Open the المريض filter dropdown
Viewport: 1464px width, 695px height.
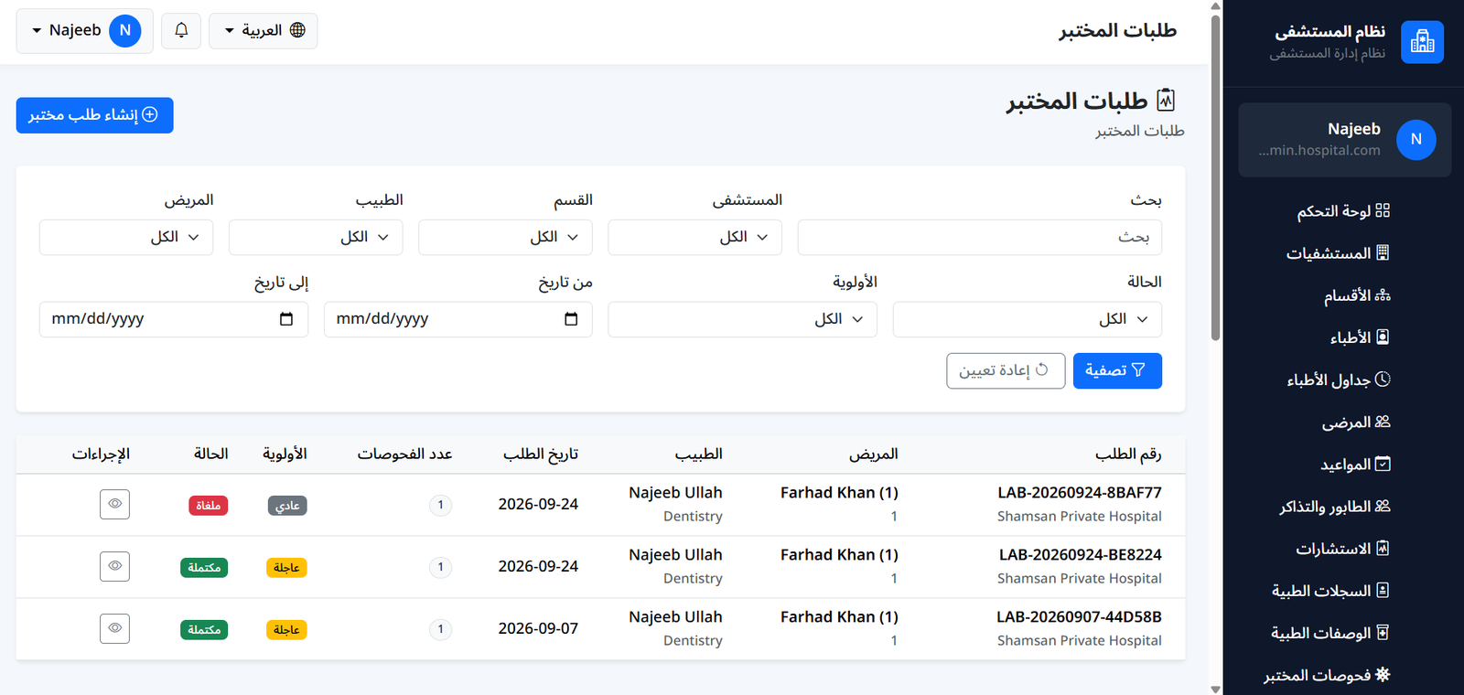tap(126, 237)
